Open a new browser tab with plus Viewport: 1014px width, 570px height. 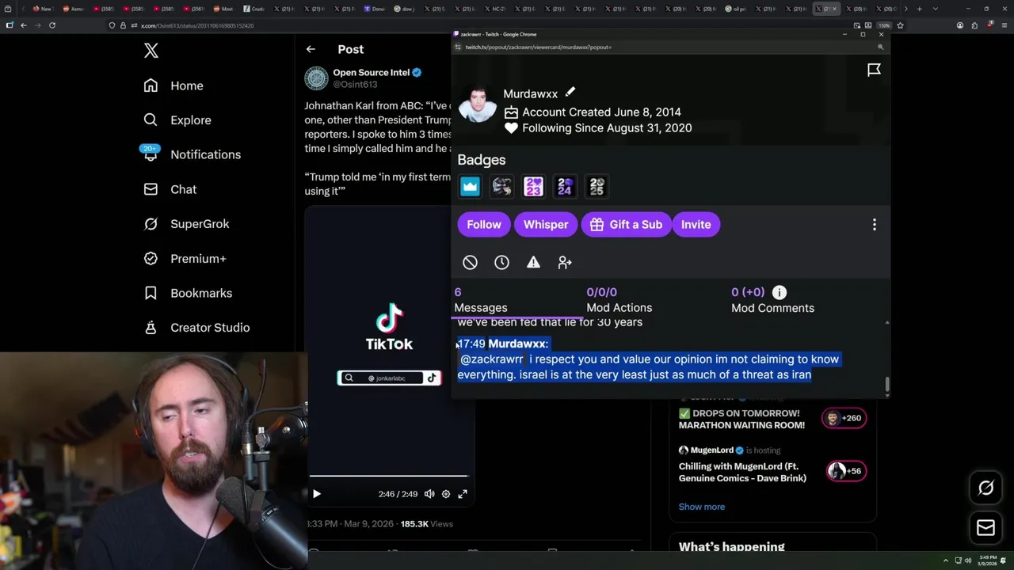(919, 9)
